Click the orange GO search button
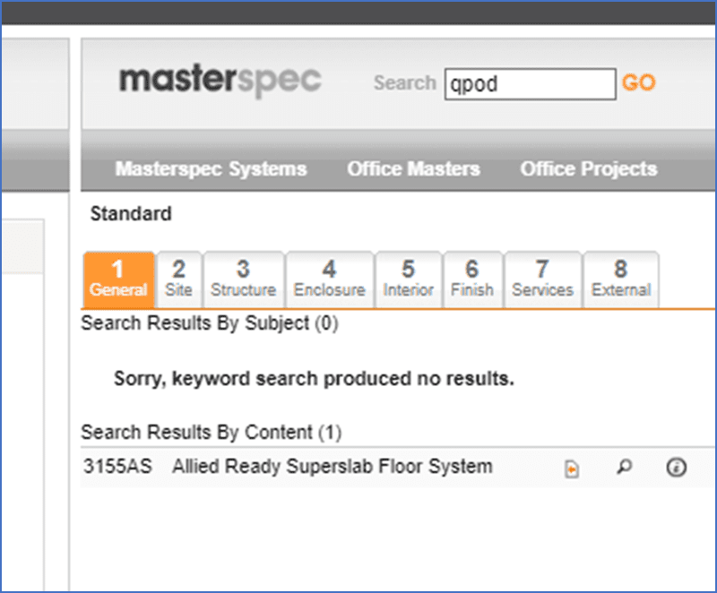The width and height of the screenshot is (717, 593). click(639, 82)
